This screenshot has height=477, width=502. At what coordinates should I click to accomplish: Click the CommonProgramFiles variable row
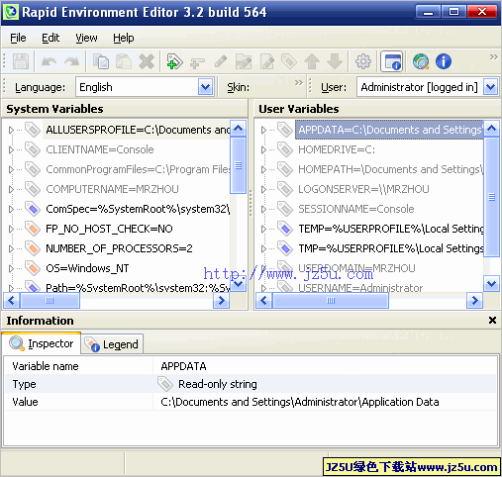pos(138,169)
